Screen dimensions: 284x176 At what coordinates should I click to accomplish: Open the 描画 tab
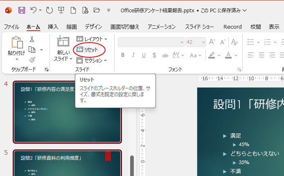coord(71,27)
